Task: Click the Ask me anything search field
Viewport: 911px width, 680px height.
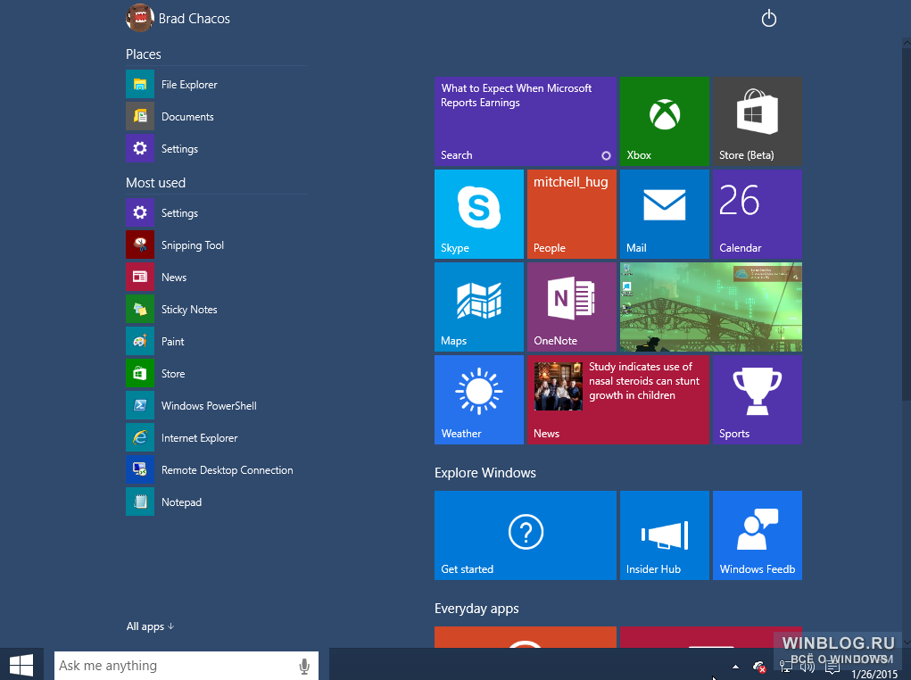Action: click(x=186, y=666)
